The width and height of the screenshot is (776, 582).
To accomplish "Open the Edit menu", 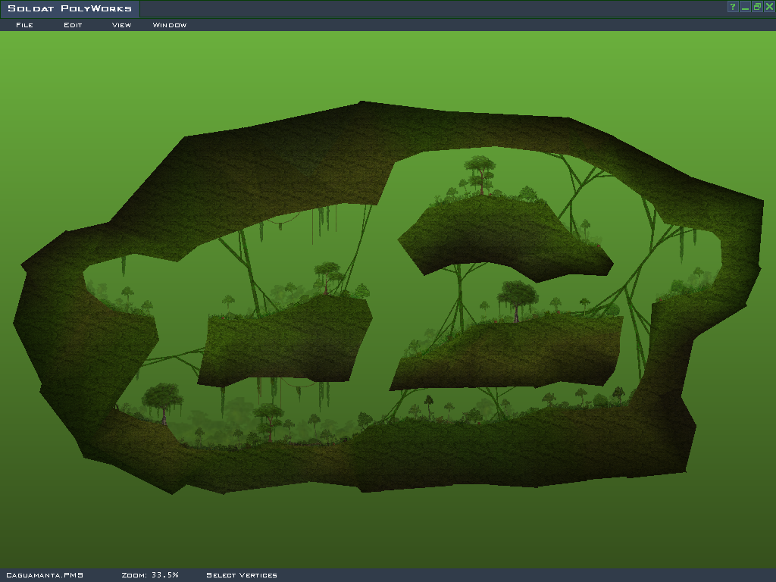I will point(73,25).
